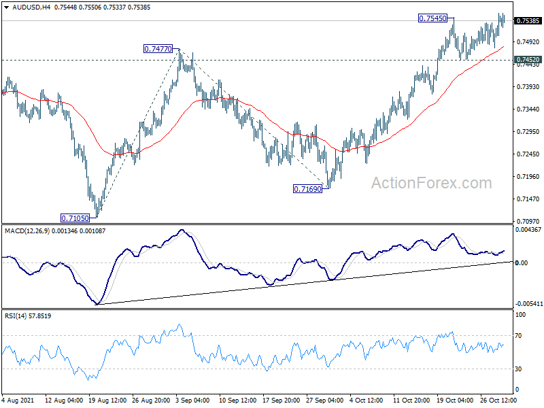Screen dimensions: 544x408
Task: Click the 0.73930 price axis value
Action: click(528, 87)
